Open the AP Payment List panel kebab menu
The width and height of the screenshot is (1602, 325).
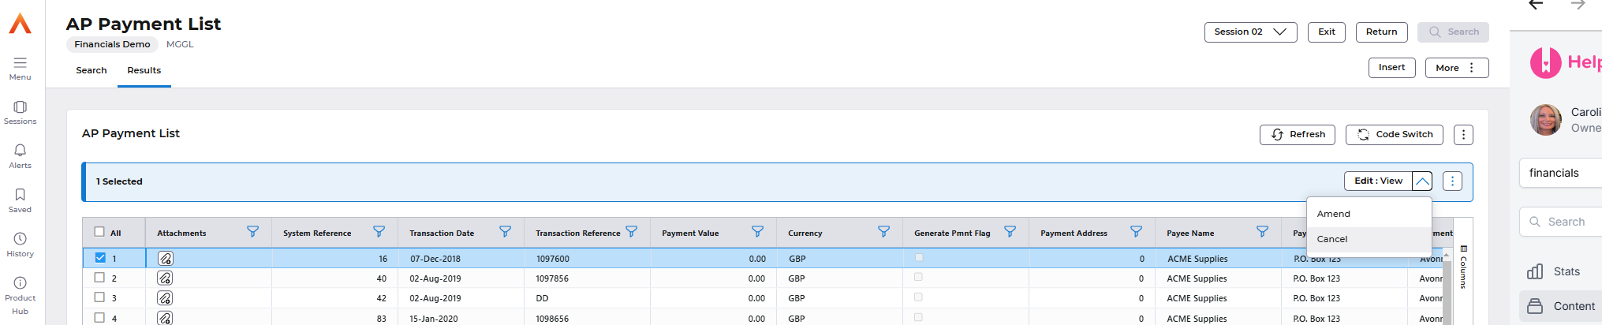point(1463,135)
